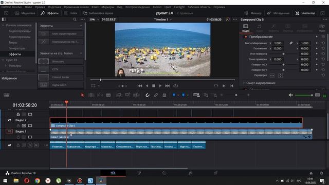Click the timeline zoom-out minus button
The height and width of the screenshot is (185, 329).
pyautogui.click(x=222, y=95)
